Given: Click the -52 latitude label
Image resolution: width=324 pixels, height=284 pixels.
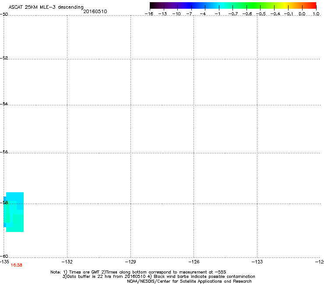Looking at the screenshot, I should click(4, 58).
